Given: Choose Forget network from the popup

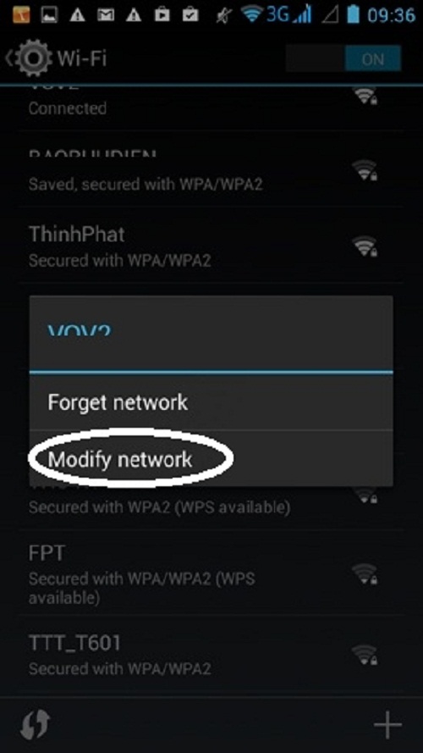Looking at the screenshot, I should coord(211,402).
